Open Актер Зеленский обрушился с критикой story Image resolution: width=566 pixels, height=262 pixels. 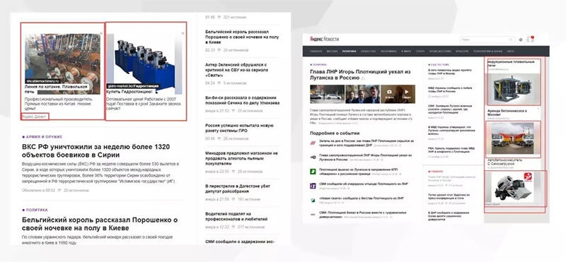pos(236,71)
